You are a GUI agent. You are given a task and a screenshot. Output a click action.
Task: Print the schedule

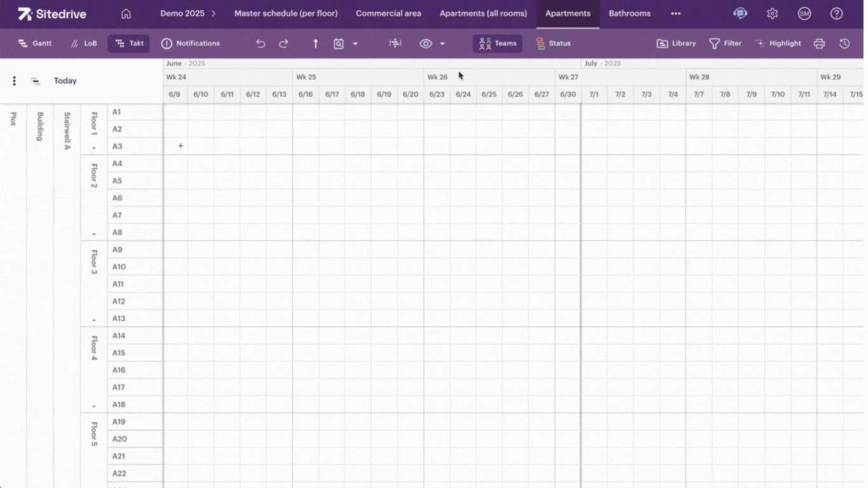pos(819,43)
